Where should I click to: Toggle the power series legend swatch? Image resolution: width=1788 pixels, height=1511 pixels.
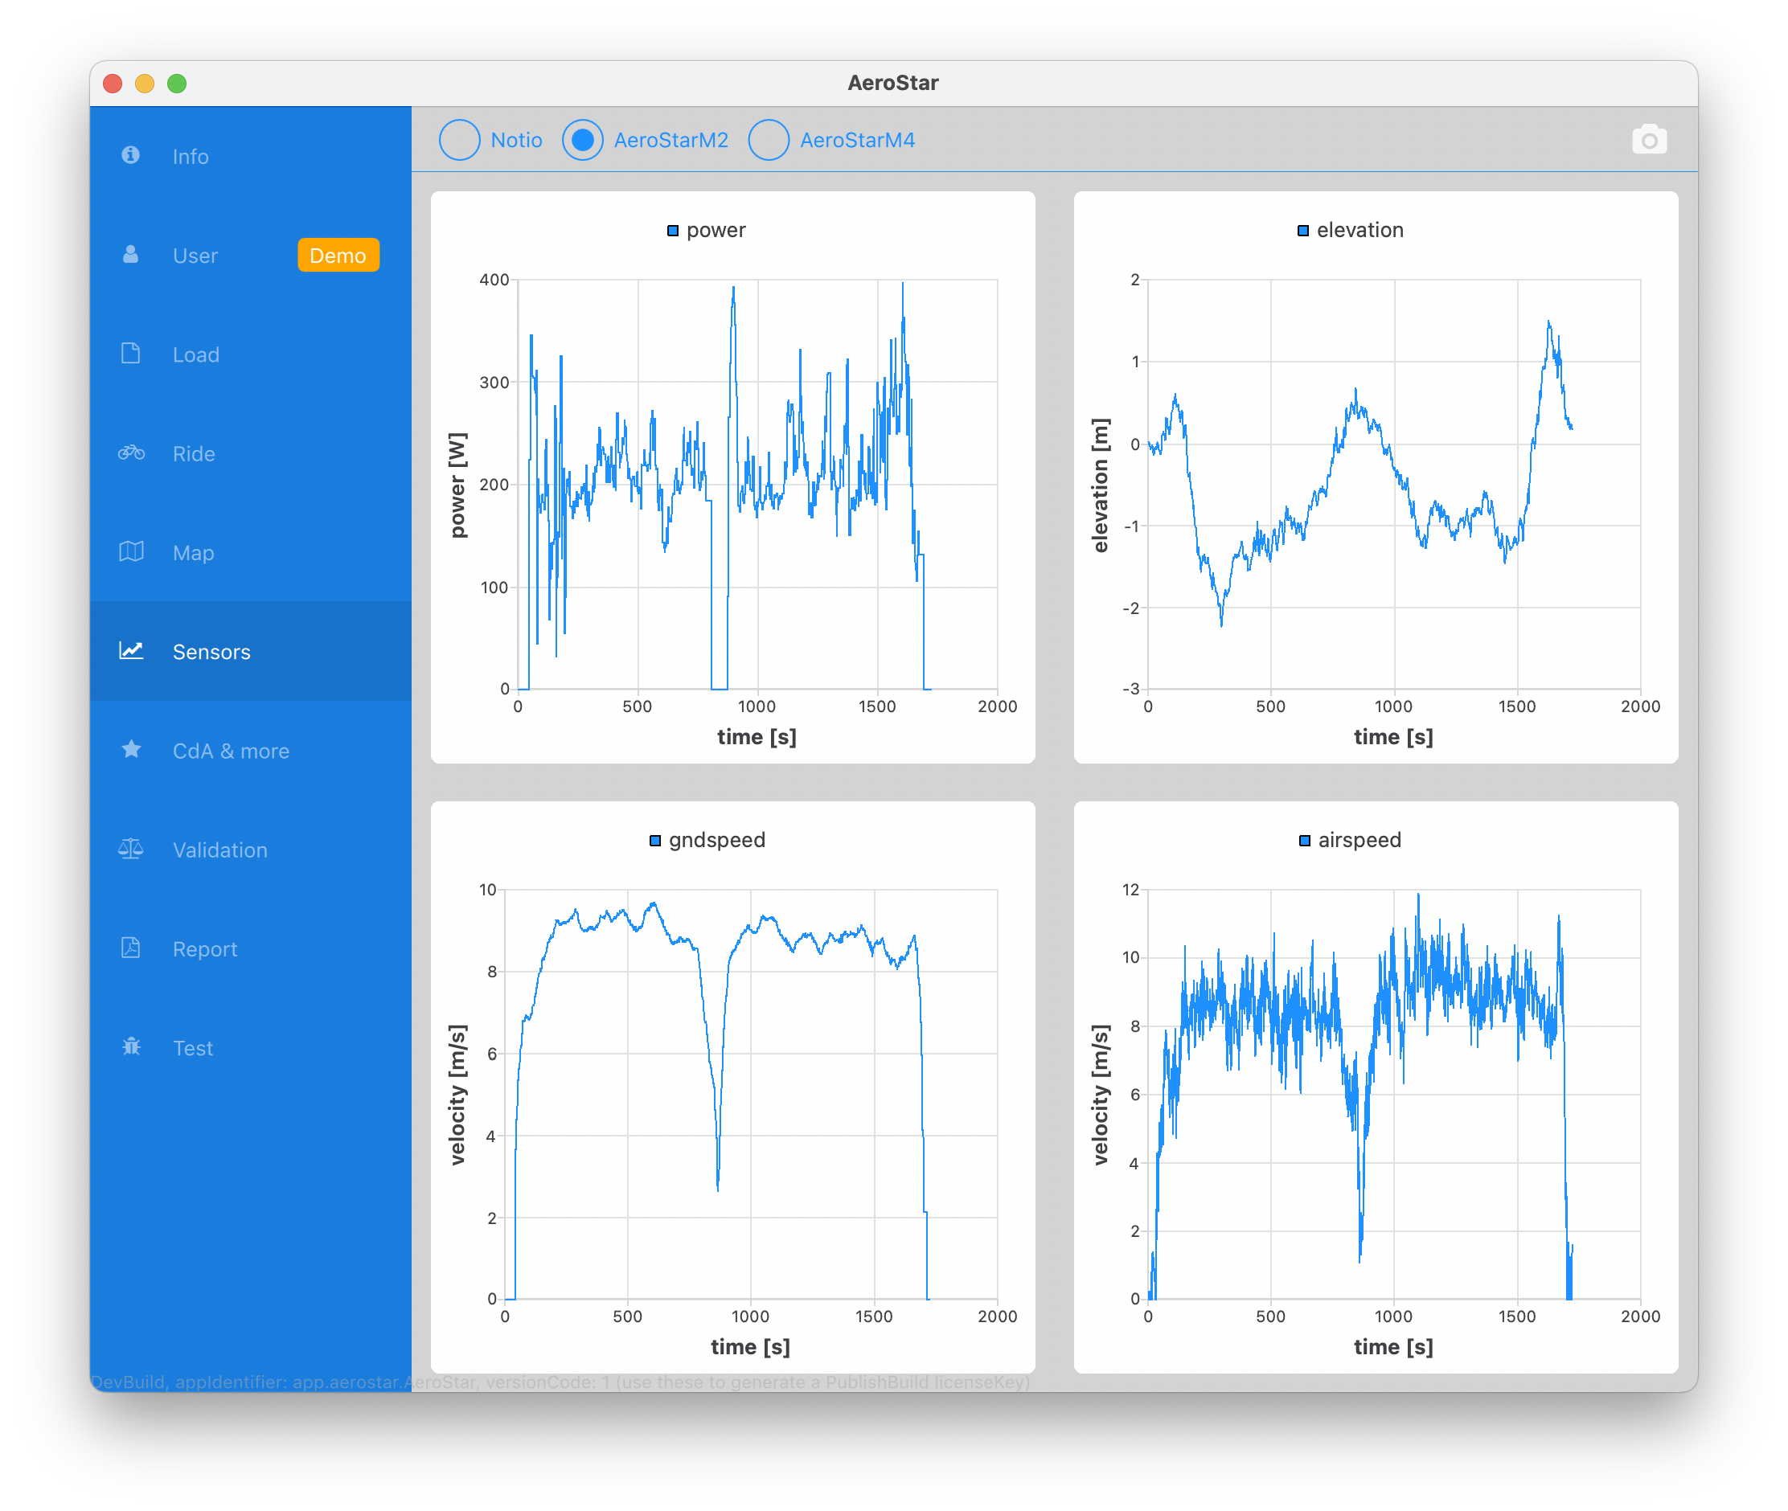click(673, 231)
